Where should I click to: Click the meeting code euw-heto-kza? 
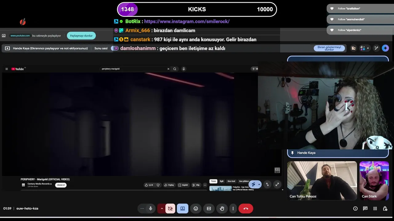click(27, 208)
